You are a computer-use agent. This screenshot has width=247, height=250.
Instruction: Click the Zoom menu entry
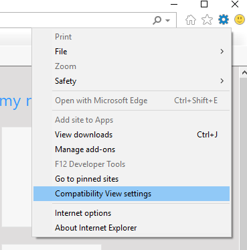pos(131,66)
